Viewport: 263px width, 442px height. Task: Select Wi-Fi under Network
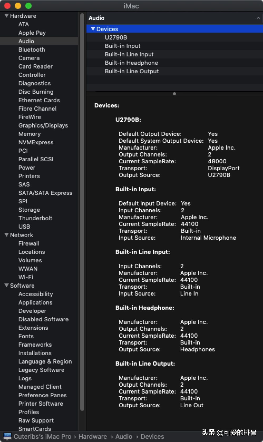(x=26, y=277)
